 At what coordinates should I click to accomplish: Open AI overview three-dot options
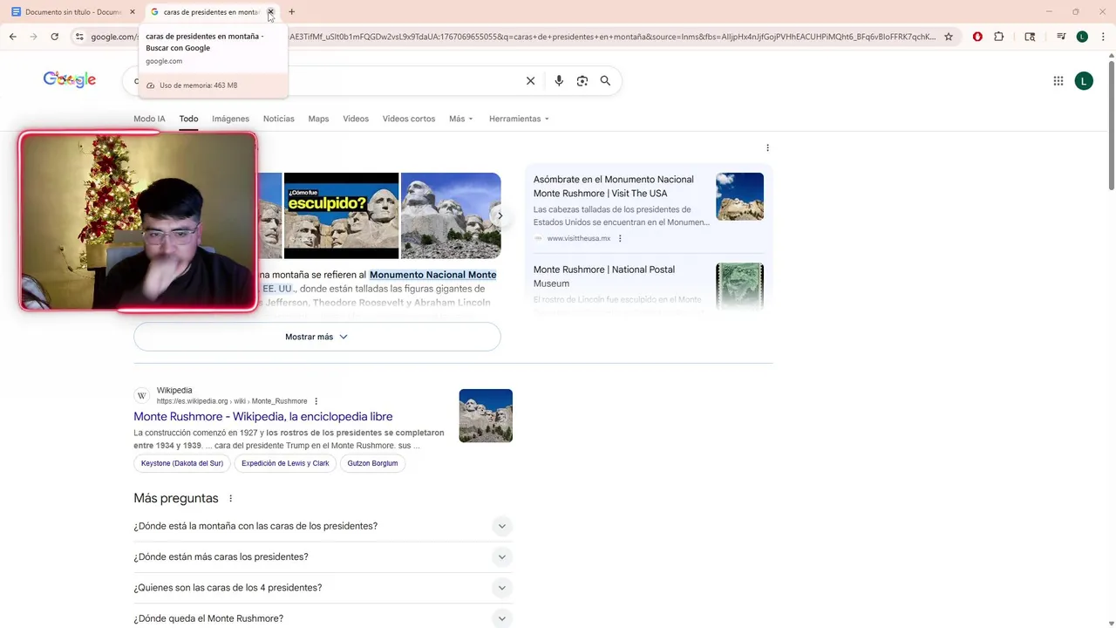point(767,147)
